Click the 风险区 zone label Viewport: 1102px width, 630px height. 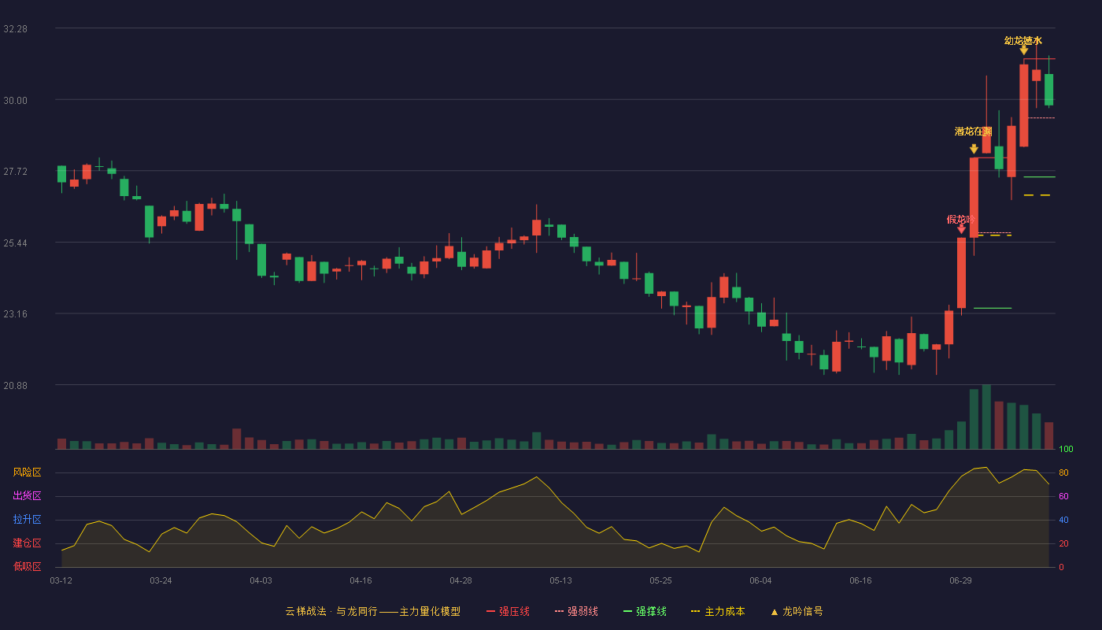28,472
